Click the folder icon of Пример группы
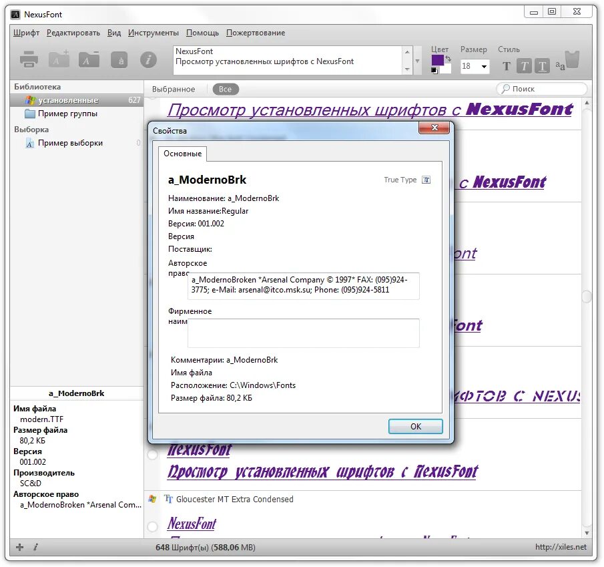The image size is (604, 567). [x=29, y=114]
